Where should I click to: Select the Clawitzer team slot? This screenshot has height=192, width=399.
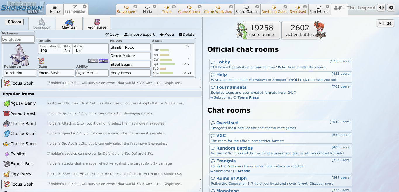pyautogui.click(x=69, y=24)
